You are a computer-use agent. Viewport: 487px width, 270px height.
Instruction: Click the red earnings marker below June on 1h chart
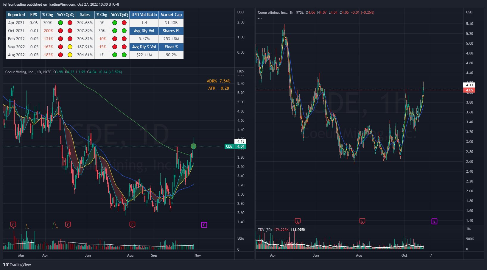(x=298, y=221)
